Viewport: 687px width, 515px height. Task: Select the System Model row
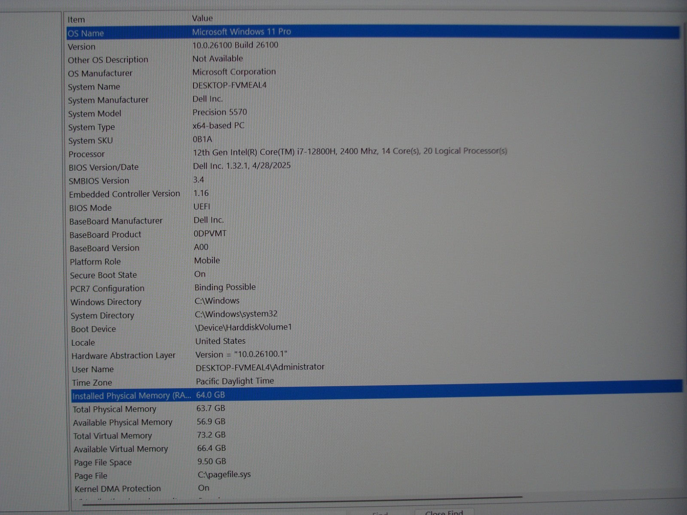95,114
